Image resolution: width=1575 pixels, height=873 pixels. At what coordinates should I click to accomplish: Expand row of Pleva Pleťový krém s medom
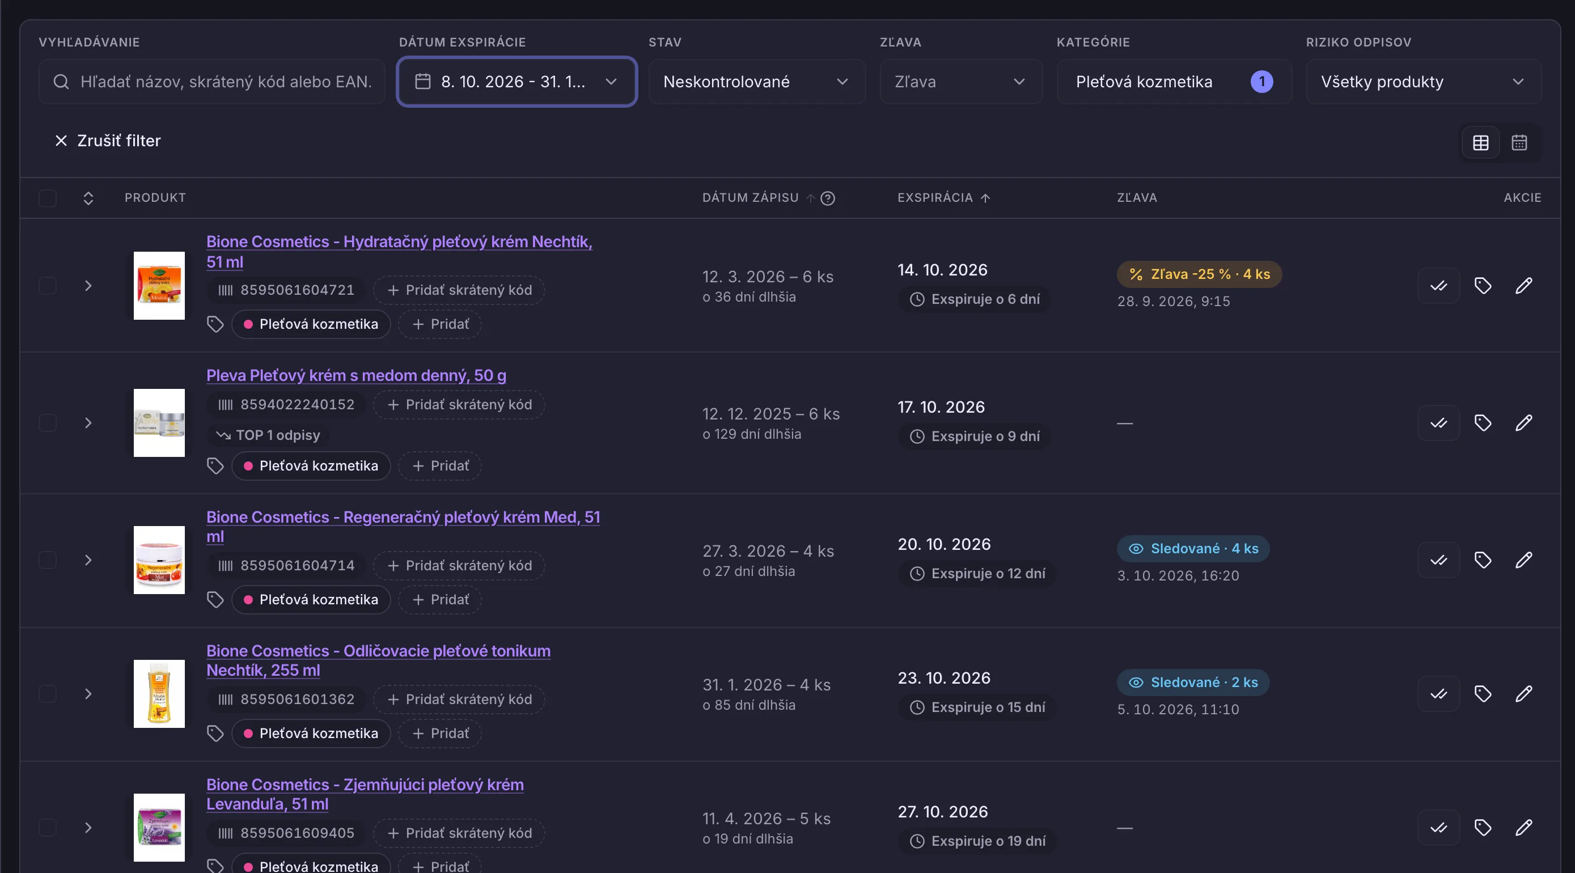tap(88, 422)
